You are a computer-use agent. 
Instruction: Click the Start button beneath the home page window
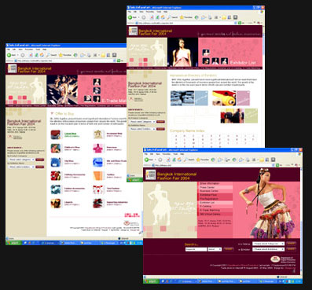(x=151, y=281)
